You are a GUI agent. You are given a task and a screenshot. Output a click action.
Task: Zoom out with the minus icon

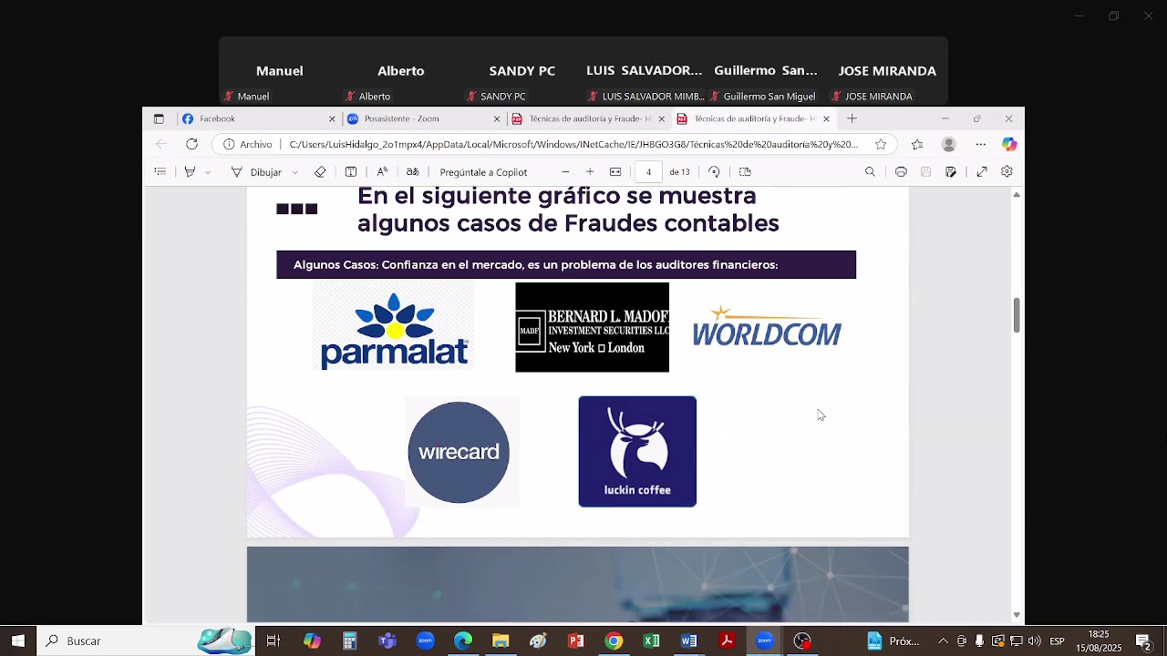[x=565, y=171]
